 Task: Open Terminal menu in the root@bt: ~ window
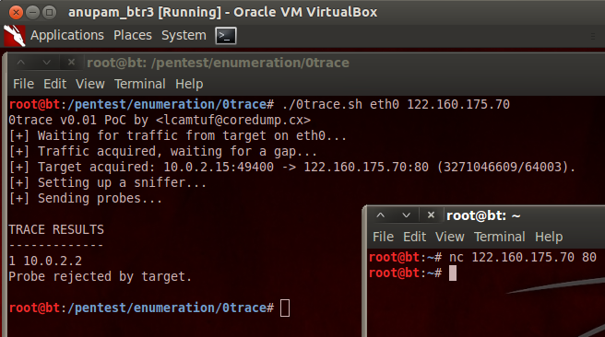(x=500, y=237)
